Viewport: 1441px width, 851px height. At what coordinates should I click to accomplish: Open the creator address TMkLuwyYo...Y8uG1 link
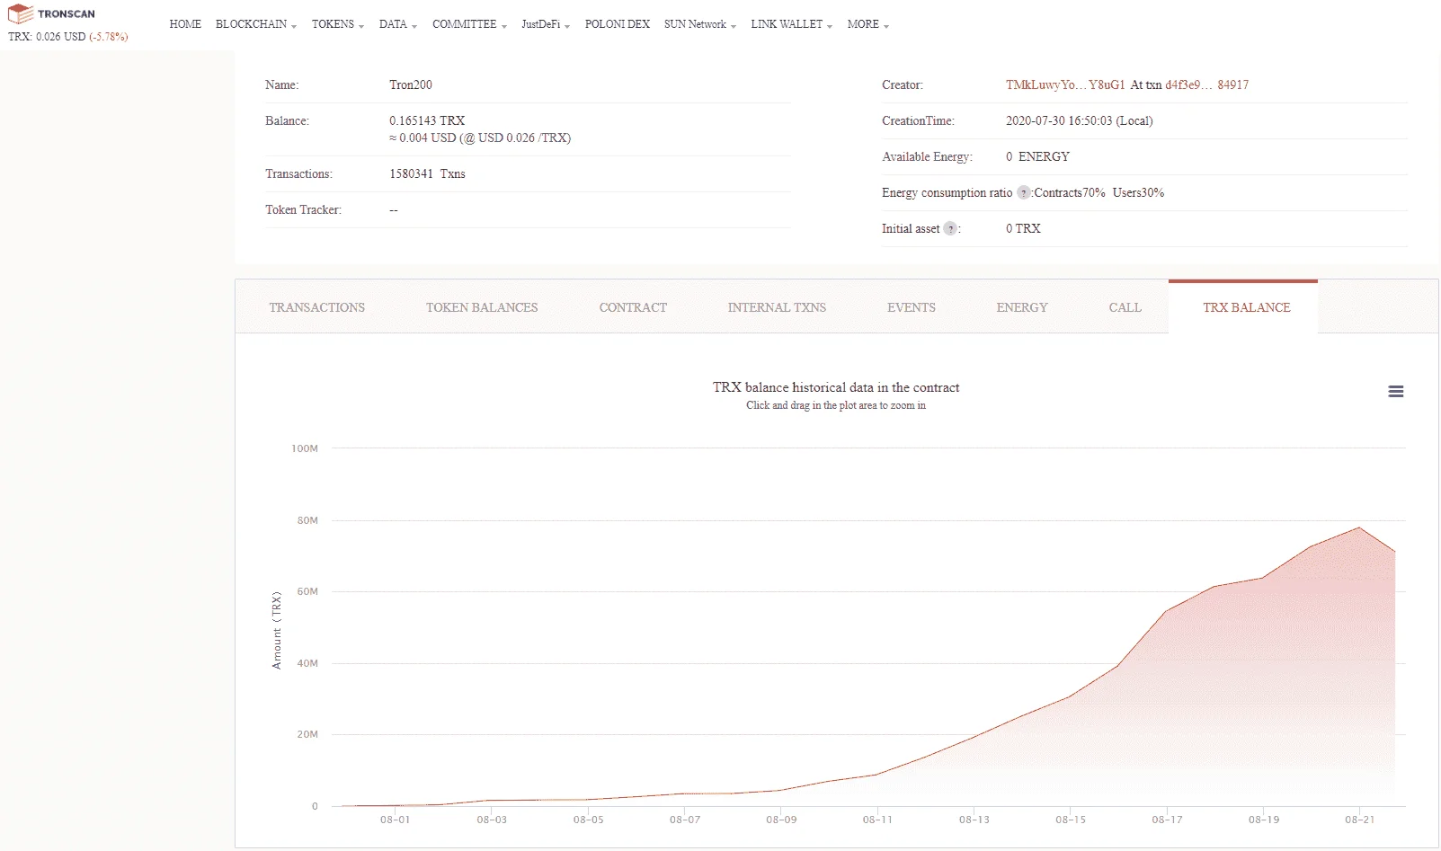point(1065,85)
